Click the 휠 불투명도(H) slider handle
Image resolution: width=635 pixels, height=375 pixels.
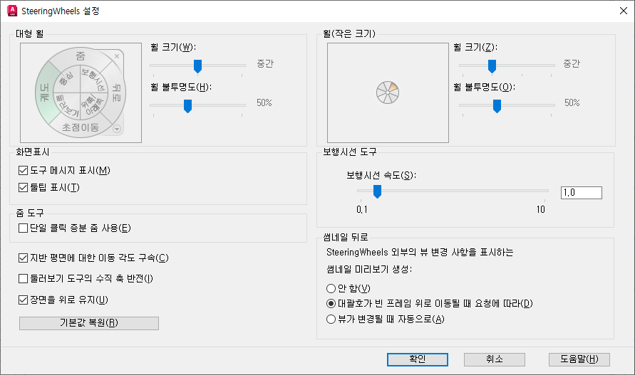tap(187, 105)
